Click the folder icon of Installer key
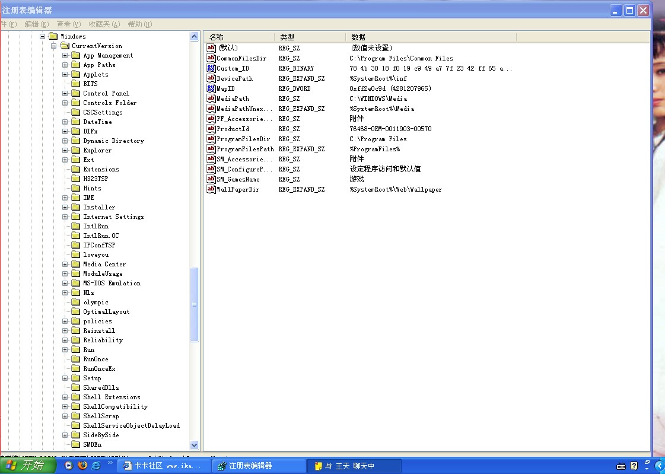Image resolution: width=665 pixels, height=474 pixels. click(75, 207)
